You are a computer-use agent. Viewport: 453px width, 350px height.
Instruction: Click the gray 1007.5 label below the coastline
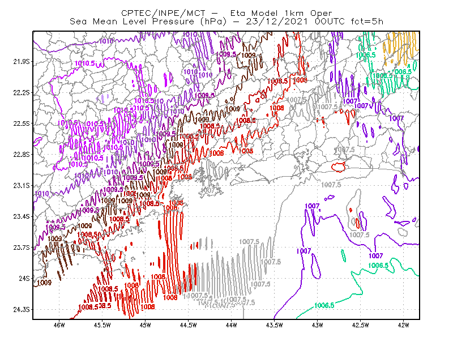tap(331, 185)
